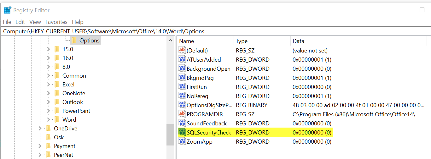Screen dimensions: 431x159
Task: Sort values by Name column header
Action: click(187, 41)
